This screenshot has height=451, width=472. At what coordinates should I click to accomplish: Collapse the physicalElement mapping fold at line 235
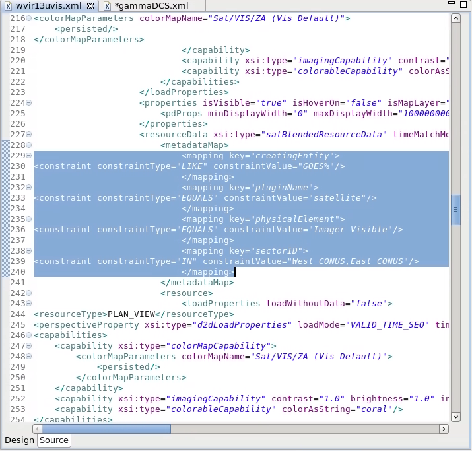point(28,219)
